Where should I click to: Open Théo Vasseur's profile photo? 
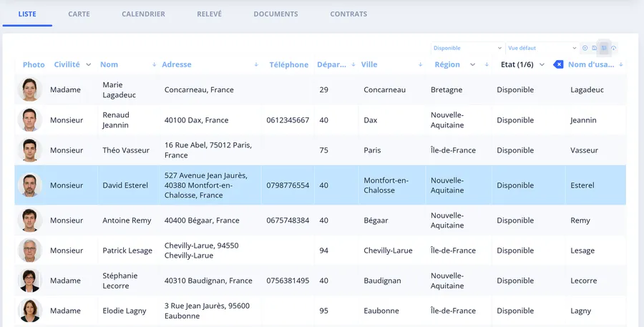tap(30, 150)
